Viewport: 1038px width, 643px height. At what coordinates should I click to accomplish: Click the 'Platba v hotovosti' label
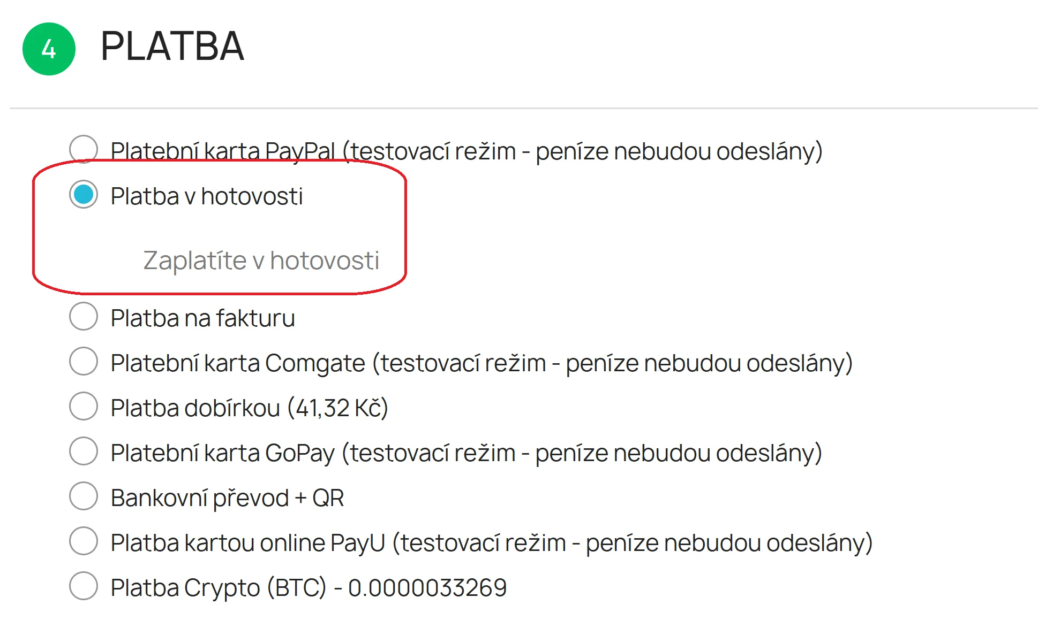tap(206, 196)
